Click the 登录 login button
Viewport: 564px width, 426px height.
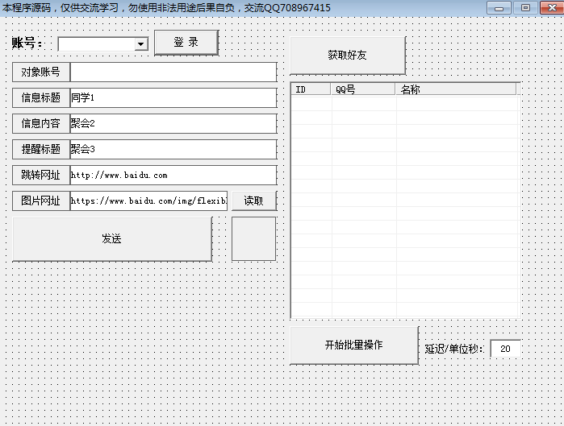click(x=186, y=43)
